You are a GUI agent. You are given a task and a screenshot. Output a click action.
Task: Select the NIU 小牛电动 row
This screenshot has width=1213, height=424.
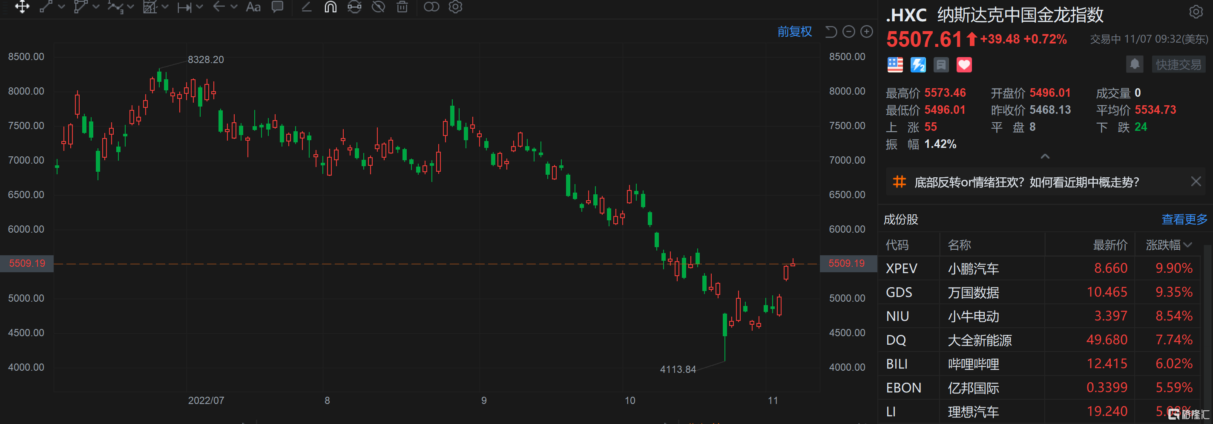click(1040, 316)
